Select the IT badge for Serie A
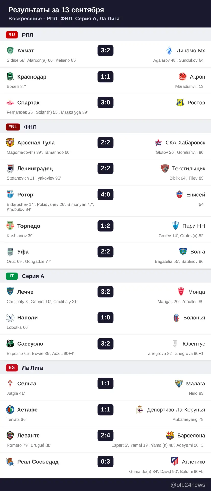The image size is (211, 491). (x=12, y=276)
